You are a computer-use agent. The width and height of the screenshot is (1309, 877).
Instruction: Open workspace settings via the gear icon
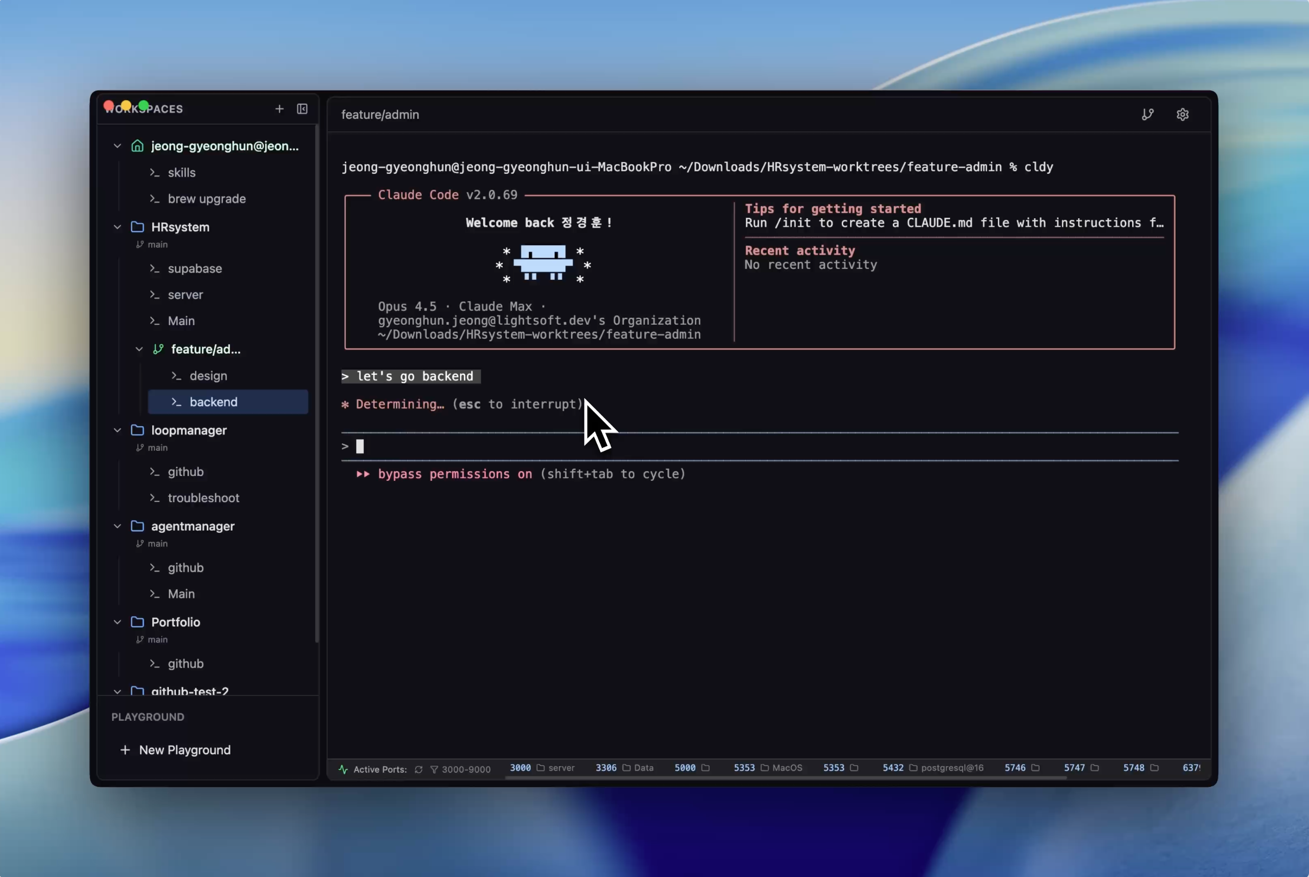click(x=1184, y=114)
